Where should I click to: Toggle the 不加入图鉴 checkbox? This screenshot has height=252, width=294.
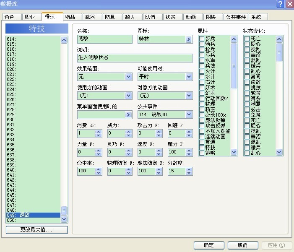pyautogui.click(x=202, y=131)
